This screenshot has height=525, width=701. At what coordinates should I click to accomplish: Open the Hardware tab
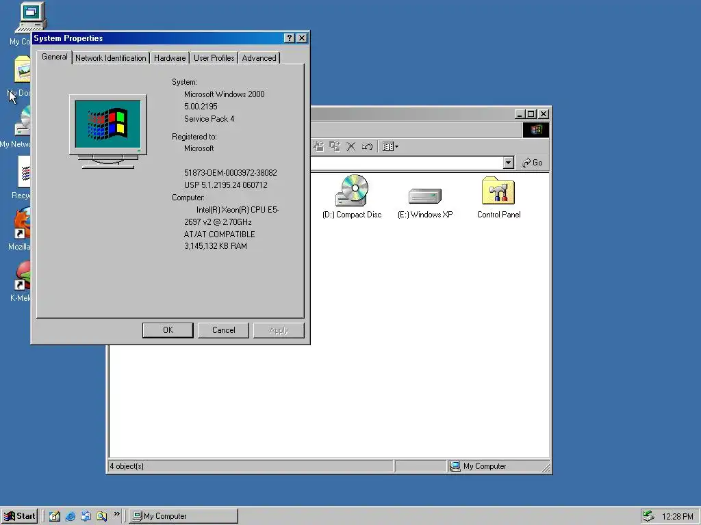(170, 58)
